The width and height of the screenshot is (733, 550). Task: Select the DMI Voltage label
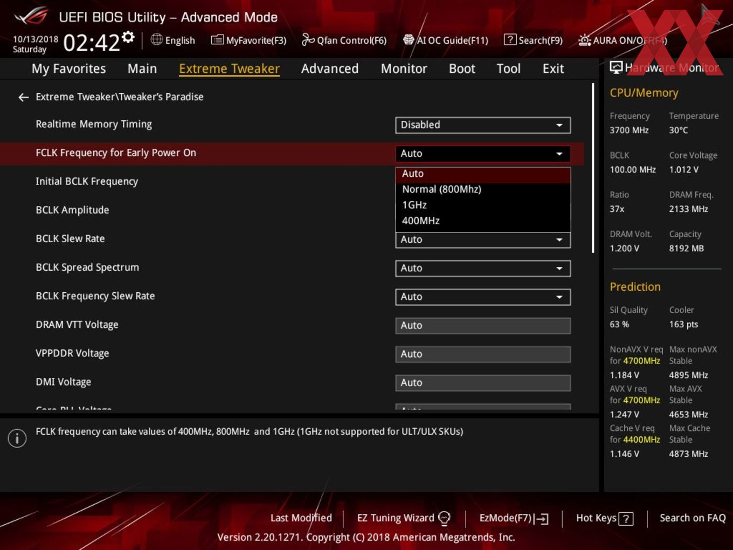point(64,382)
